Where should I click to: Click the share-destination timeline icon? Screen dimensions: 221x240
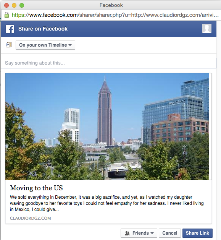pos(8,45)
